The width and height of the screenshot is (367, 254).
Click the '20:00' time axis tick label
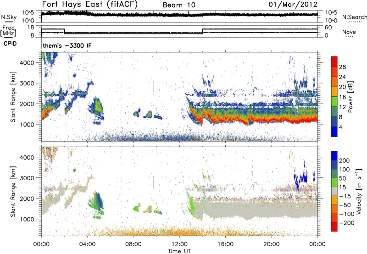click(x=272, y=244)
